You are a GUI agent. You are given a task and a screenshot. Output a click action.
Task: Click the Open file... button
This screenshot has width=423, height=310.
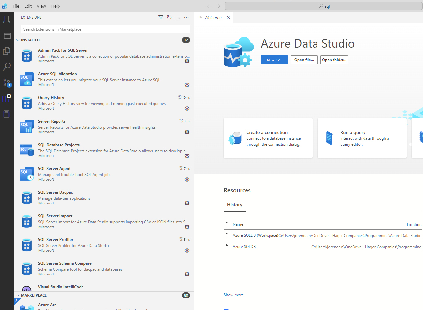click(304, 60)
